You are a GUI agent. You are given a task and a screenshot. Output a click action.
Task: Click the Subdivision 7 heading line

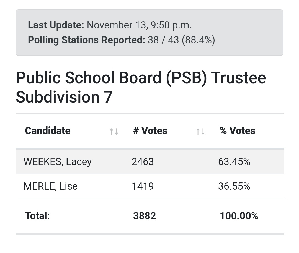(64, 97)
